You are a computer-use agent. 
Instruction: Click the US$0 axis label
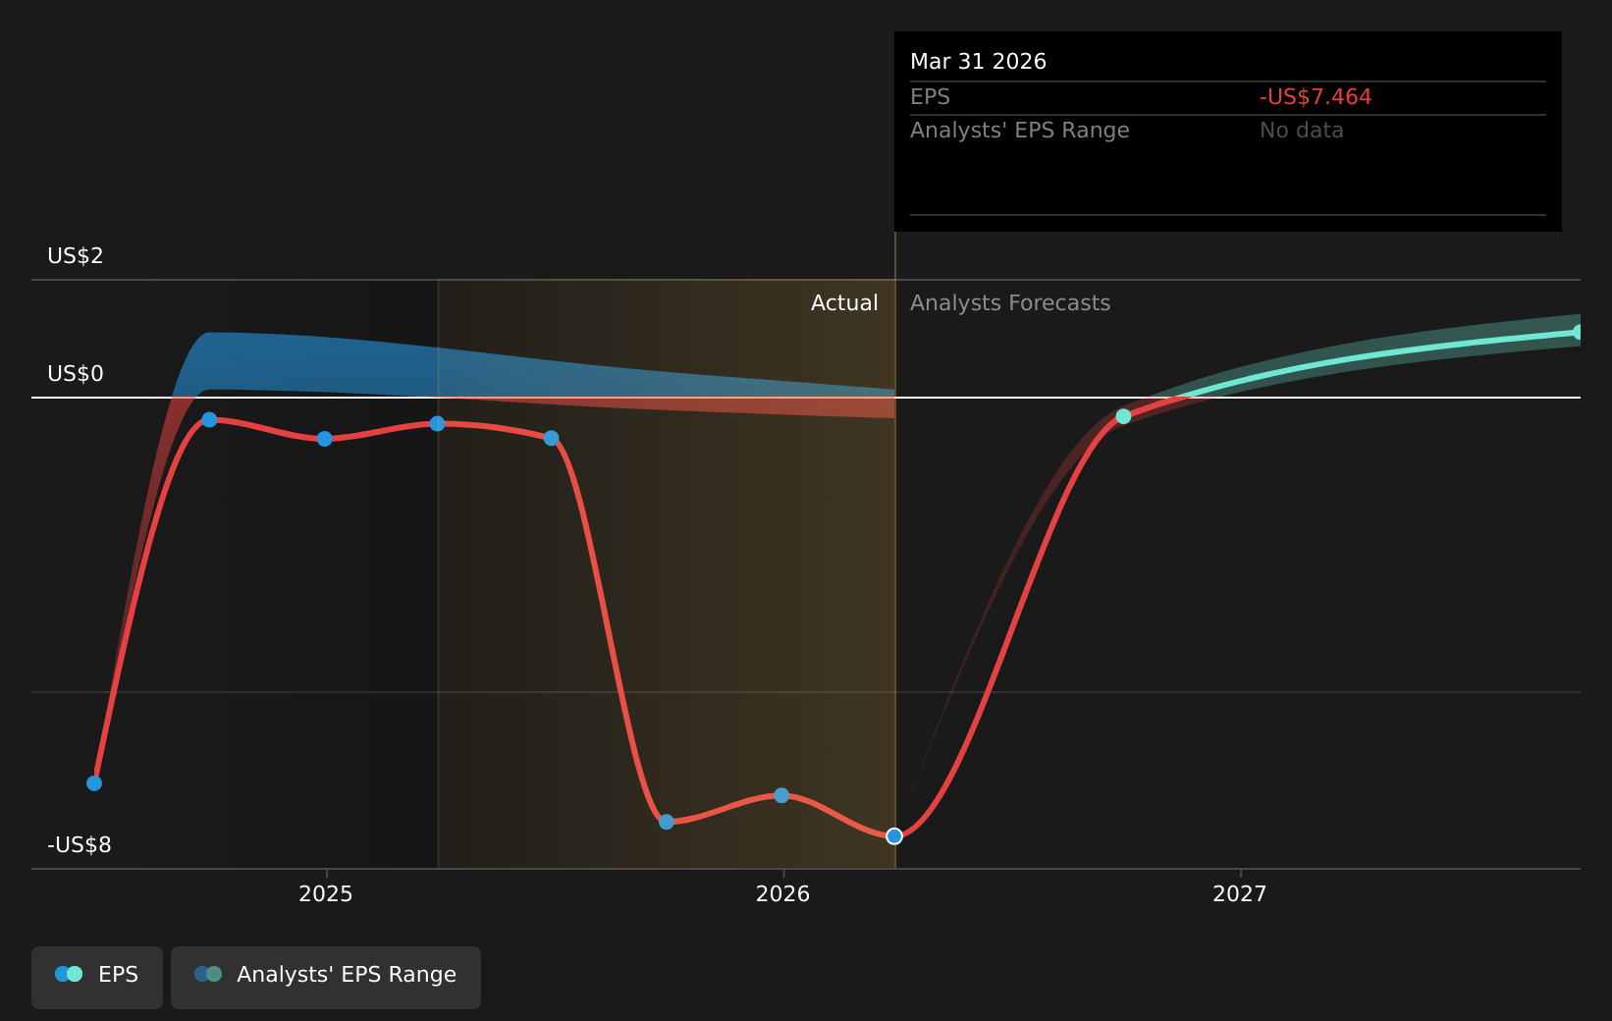(76, 374)
